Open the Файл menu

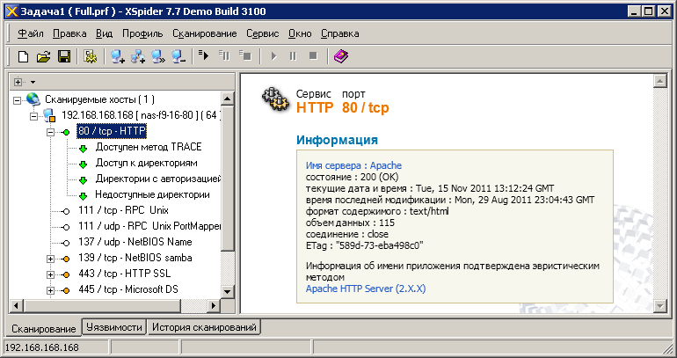point(30,33)
